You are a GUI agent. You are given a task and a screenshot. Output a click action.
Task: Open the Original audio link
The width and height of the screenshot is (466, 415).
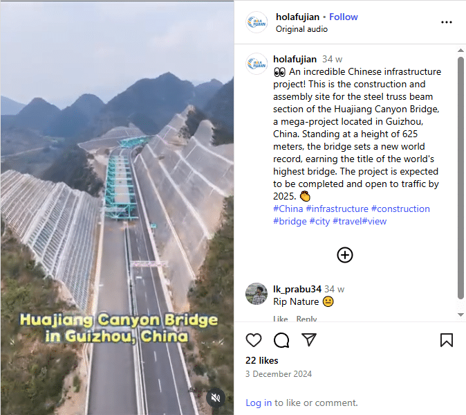coord(301,29)
